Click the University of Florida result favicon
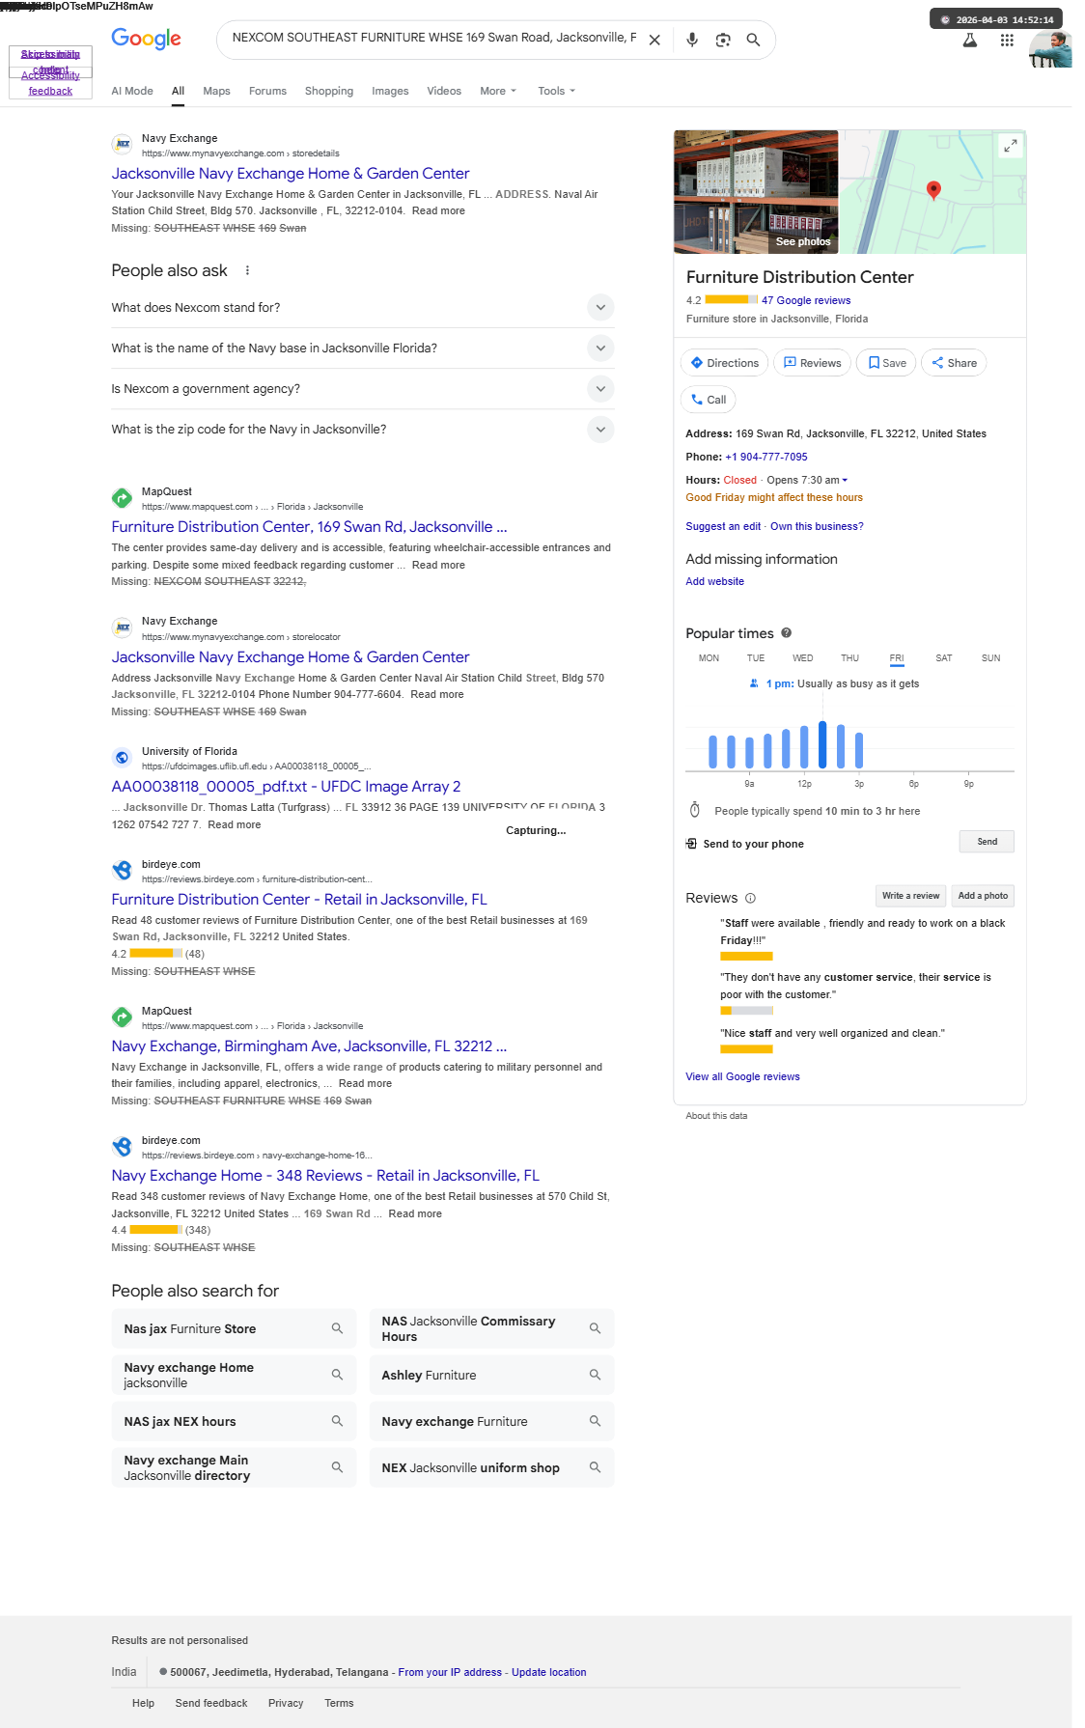This screenshot has width=1085, height=1728. click(x=122, y=758)
